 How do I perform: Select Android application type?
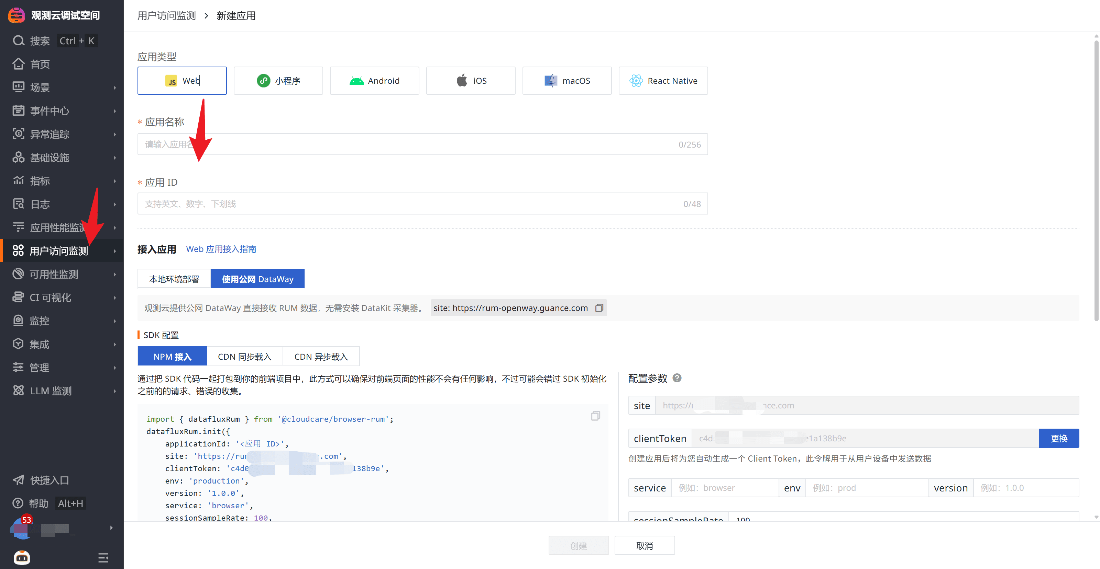tap(374, 81)
